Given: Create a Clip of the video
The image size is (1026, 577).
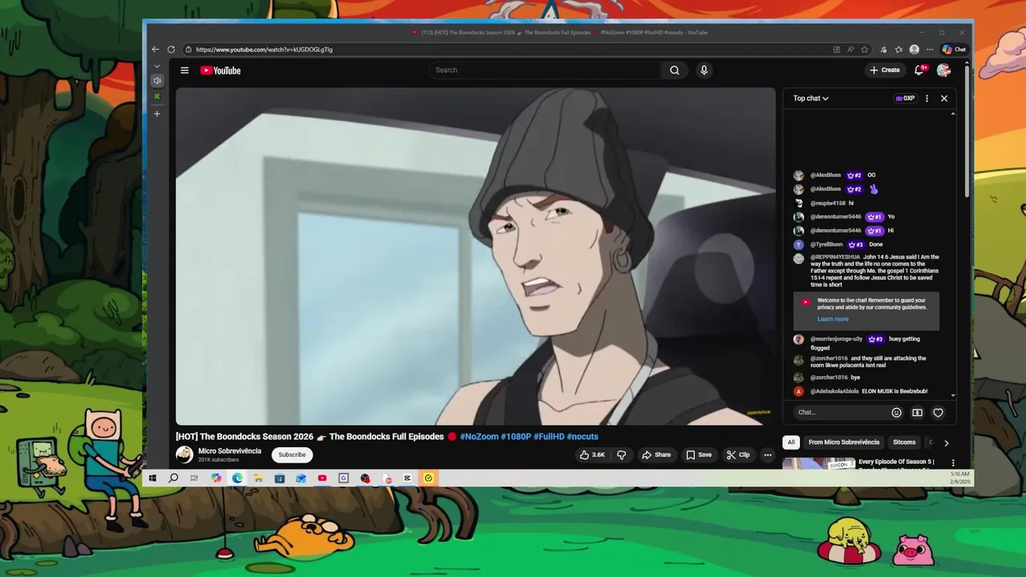Looking at the screenshot, I should pos(738,454).
